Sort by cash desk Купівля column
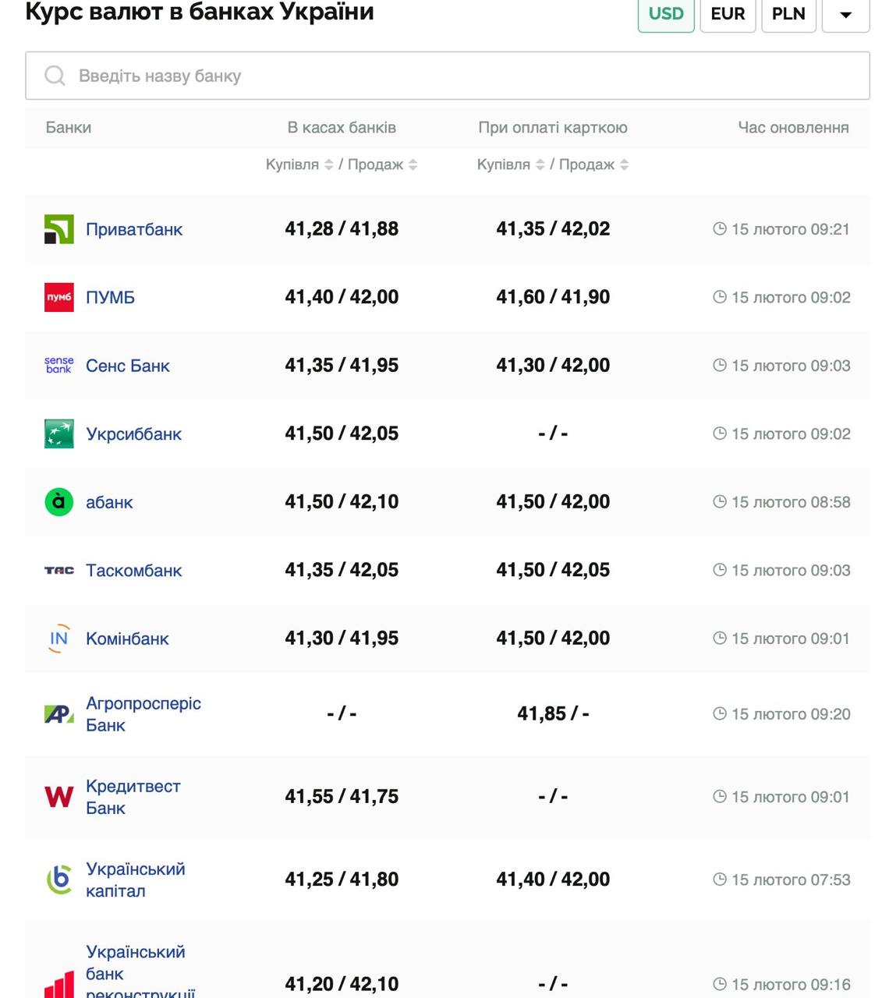Screen dimensions: 896x998 (x=328, y=165)
